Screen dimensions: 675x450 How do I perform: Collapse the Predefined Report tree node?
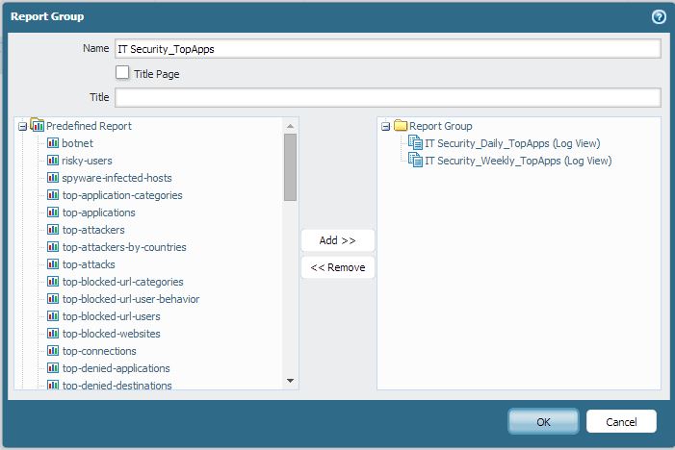point(23,126)
